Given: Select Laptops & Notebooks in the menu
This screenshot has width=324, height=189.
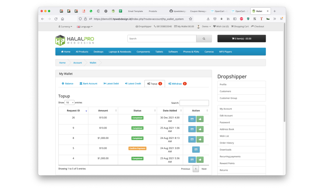Looking at the screenshot, I should pyautogui.click(x=120, y=52).
